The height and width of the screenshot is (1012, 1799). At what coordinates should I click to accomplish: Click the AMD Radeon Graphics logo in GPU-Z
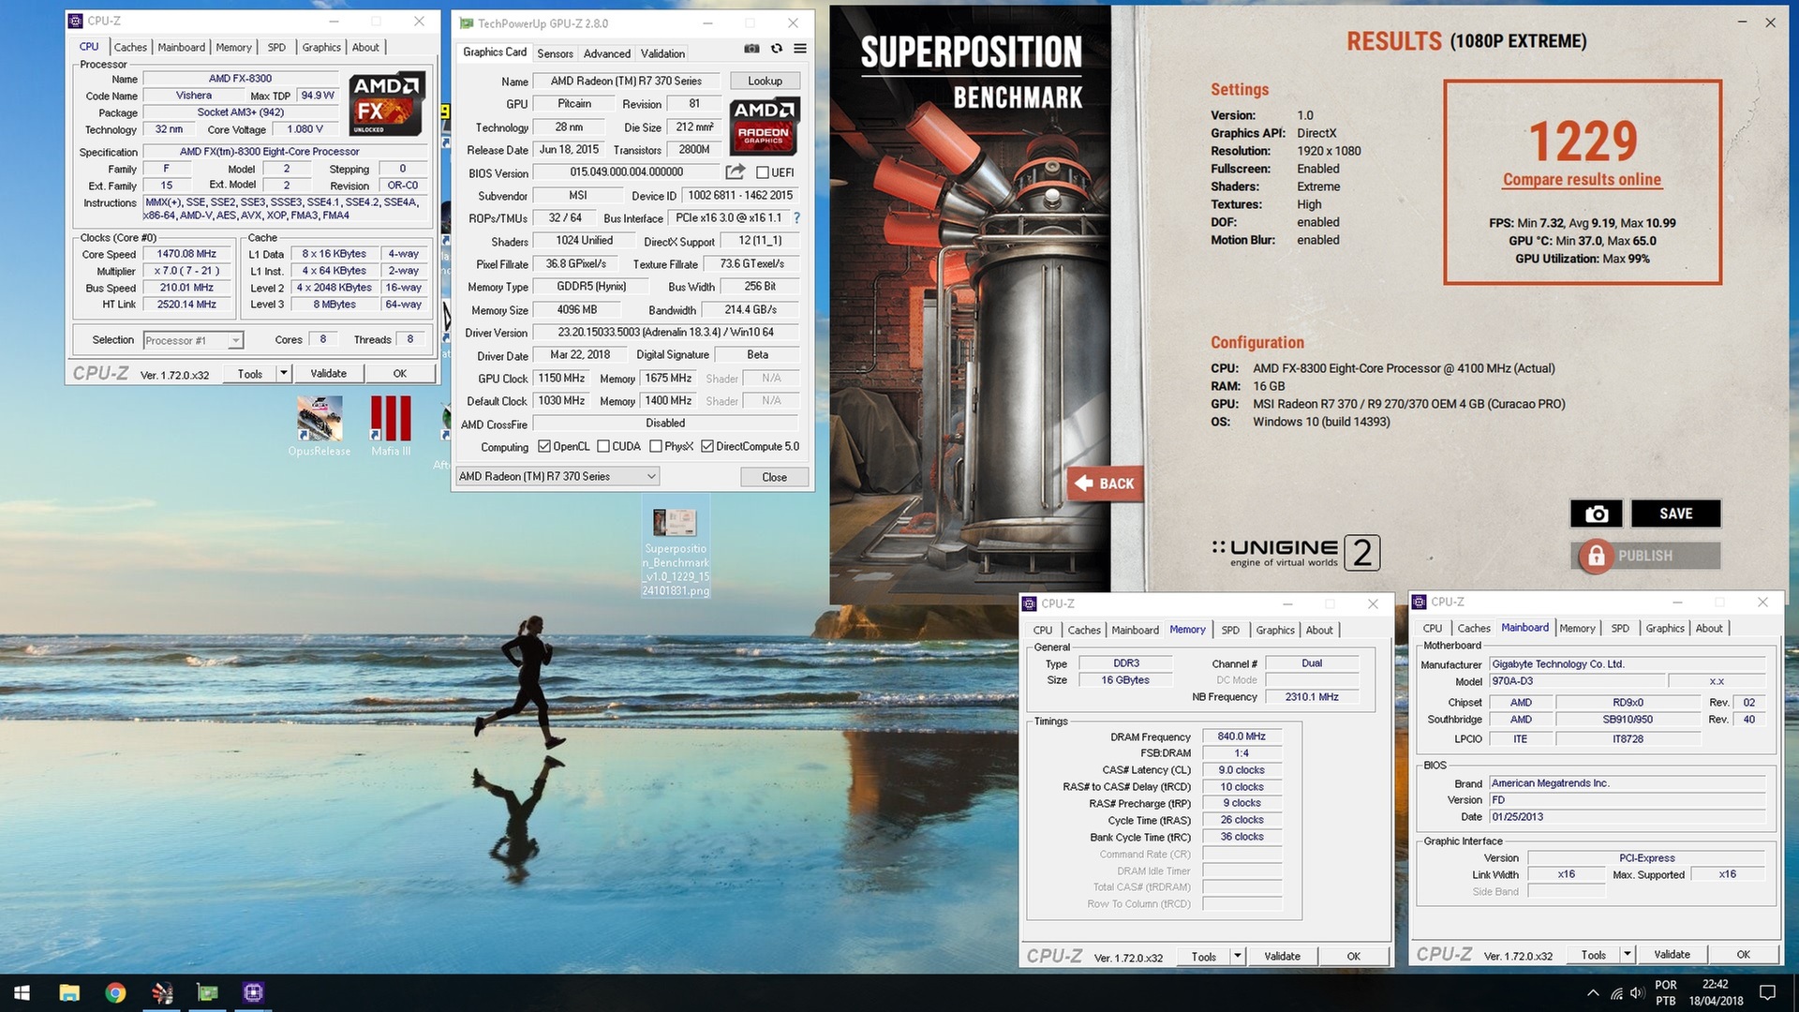point(764,126)
